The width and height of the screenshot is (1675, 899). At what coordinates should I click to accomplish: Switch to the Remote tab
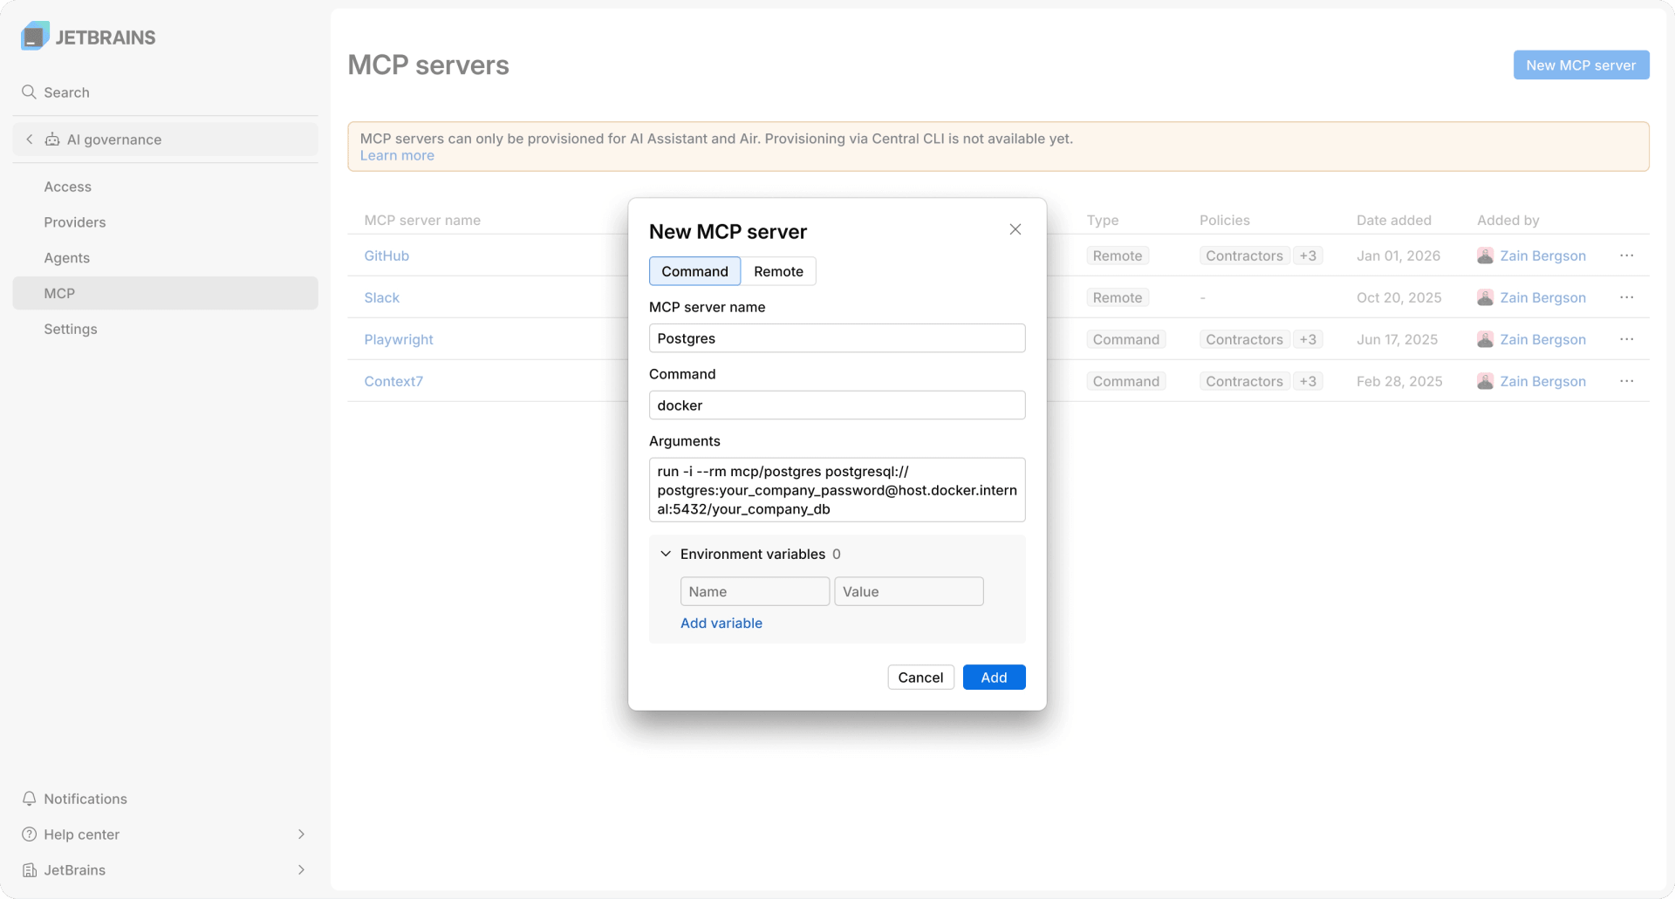point(778,271)
